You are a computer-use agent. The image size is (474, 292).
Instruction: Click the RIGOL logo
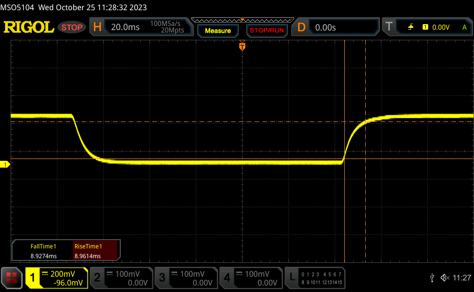tap(29, 27)
